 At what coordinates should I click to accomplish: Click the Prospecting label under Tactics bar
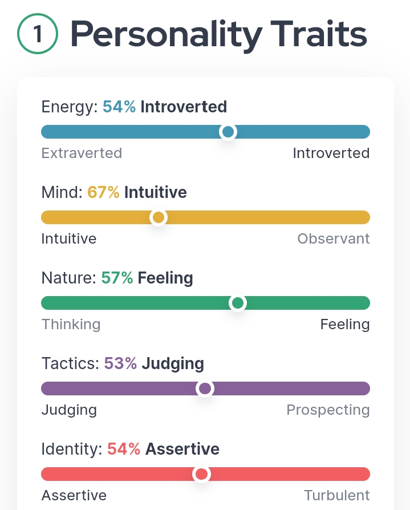tap(328, 410)
